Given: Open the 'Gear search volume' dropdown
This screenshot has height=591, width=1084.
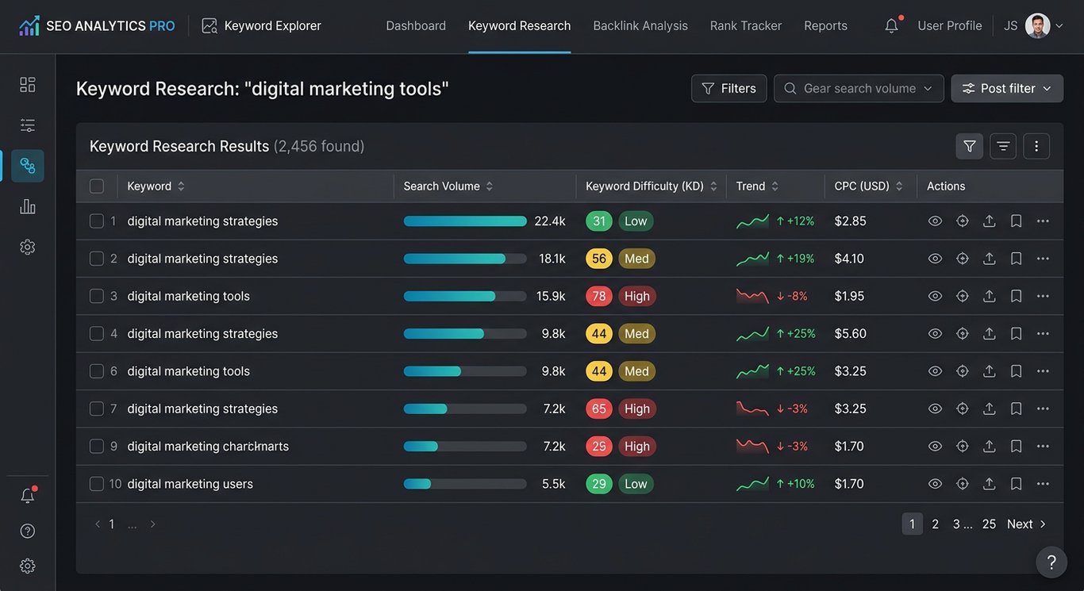Looking at the screenshot, I should click(859, 88).
